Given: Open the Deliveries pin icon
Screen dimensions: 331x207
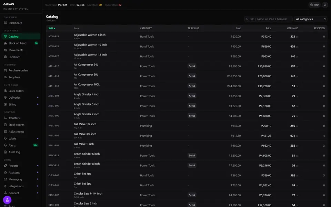Looking at the screenshot, I should [x=6, y=97].
